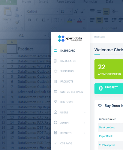The height and width of the screenshot is (150, 123).
Task: Click the Fill Color bucket icon
Action: click(70, 20)
